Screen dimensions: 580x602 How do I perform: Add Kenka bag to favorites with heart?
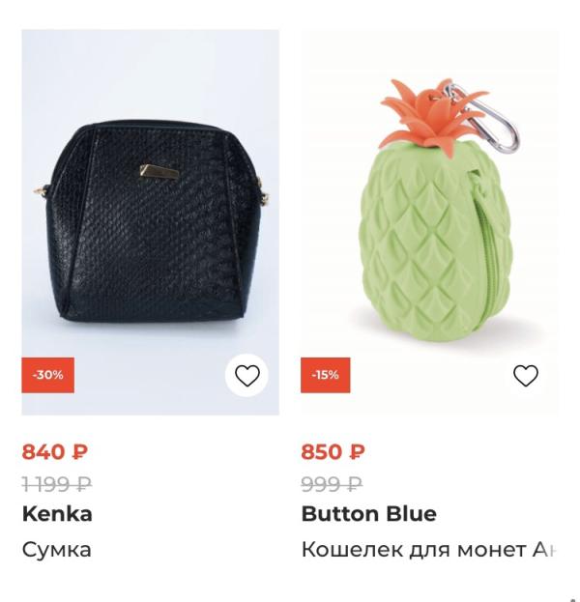tap(246, 376)
